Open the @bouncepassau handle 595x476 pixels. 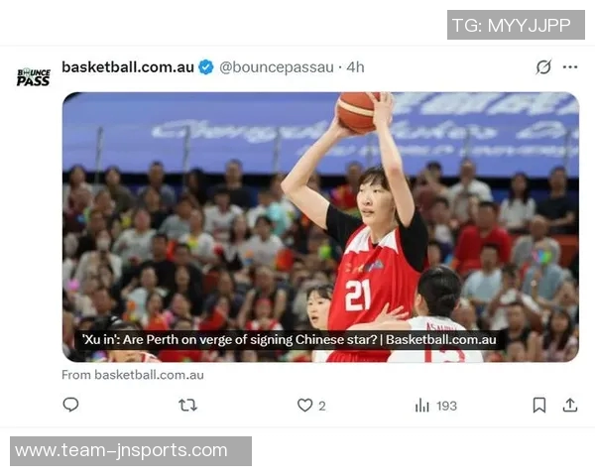point(277,67)
